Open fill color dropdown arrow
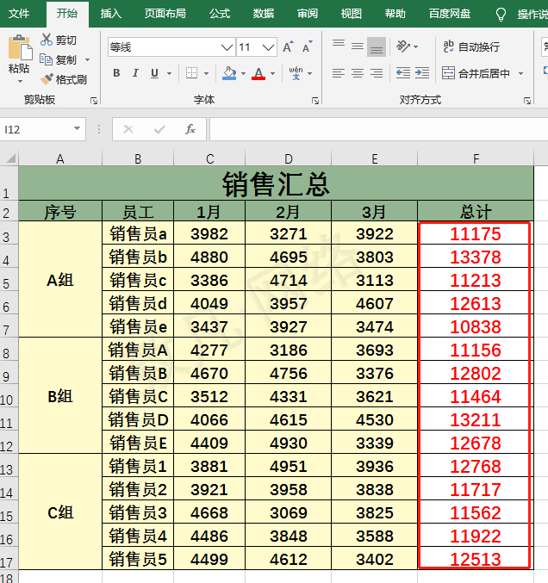The width and height of the screenshot is (548, 583). (x=243, y=73)
